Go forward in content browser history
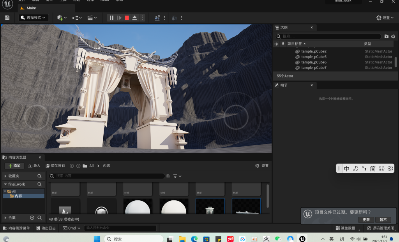Viewport: 399px width, 242px height. coord(78,166)
